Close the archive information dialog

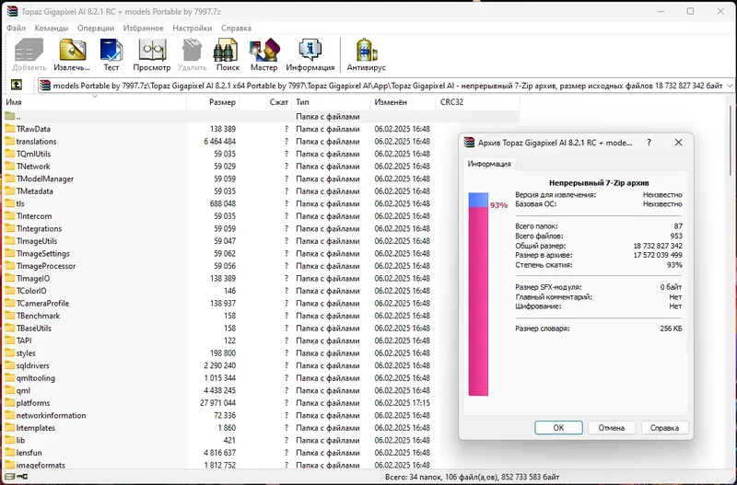678,143
